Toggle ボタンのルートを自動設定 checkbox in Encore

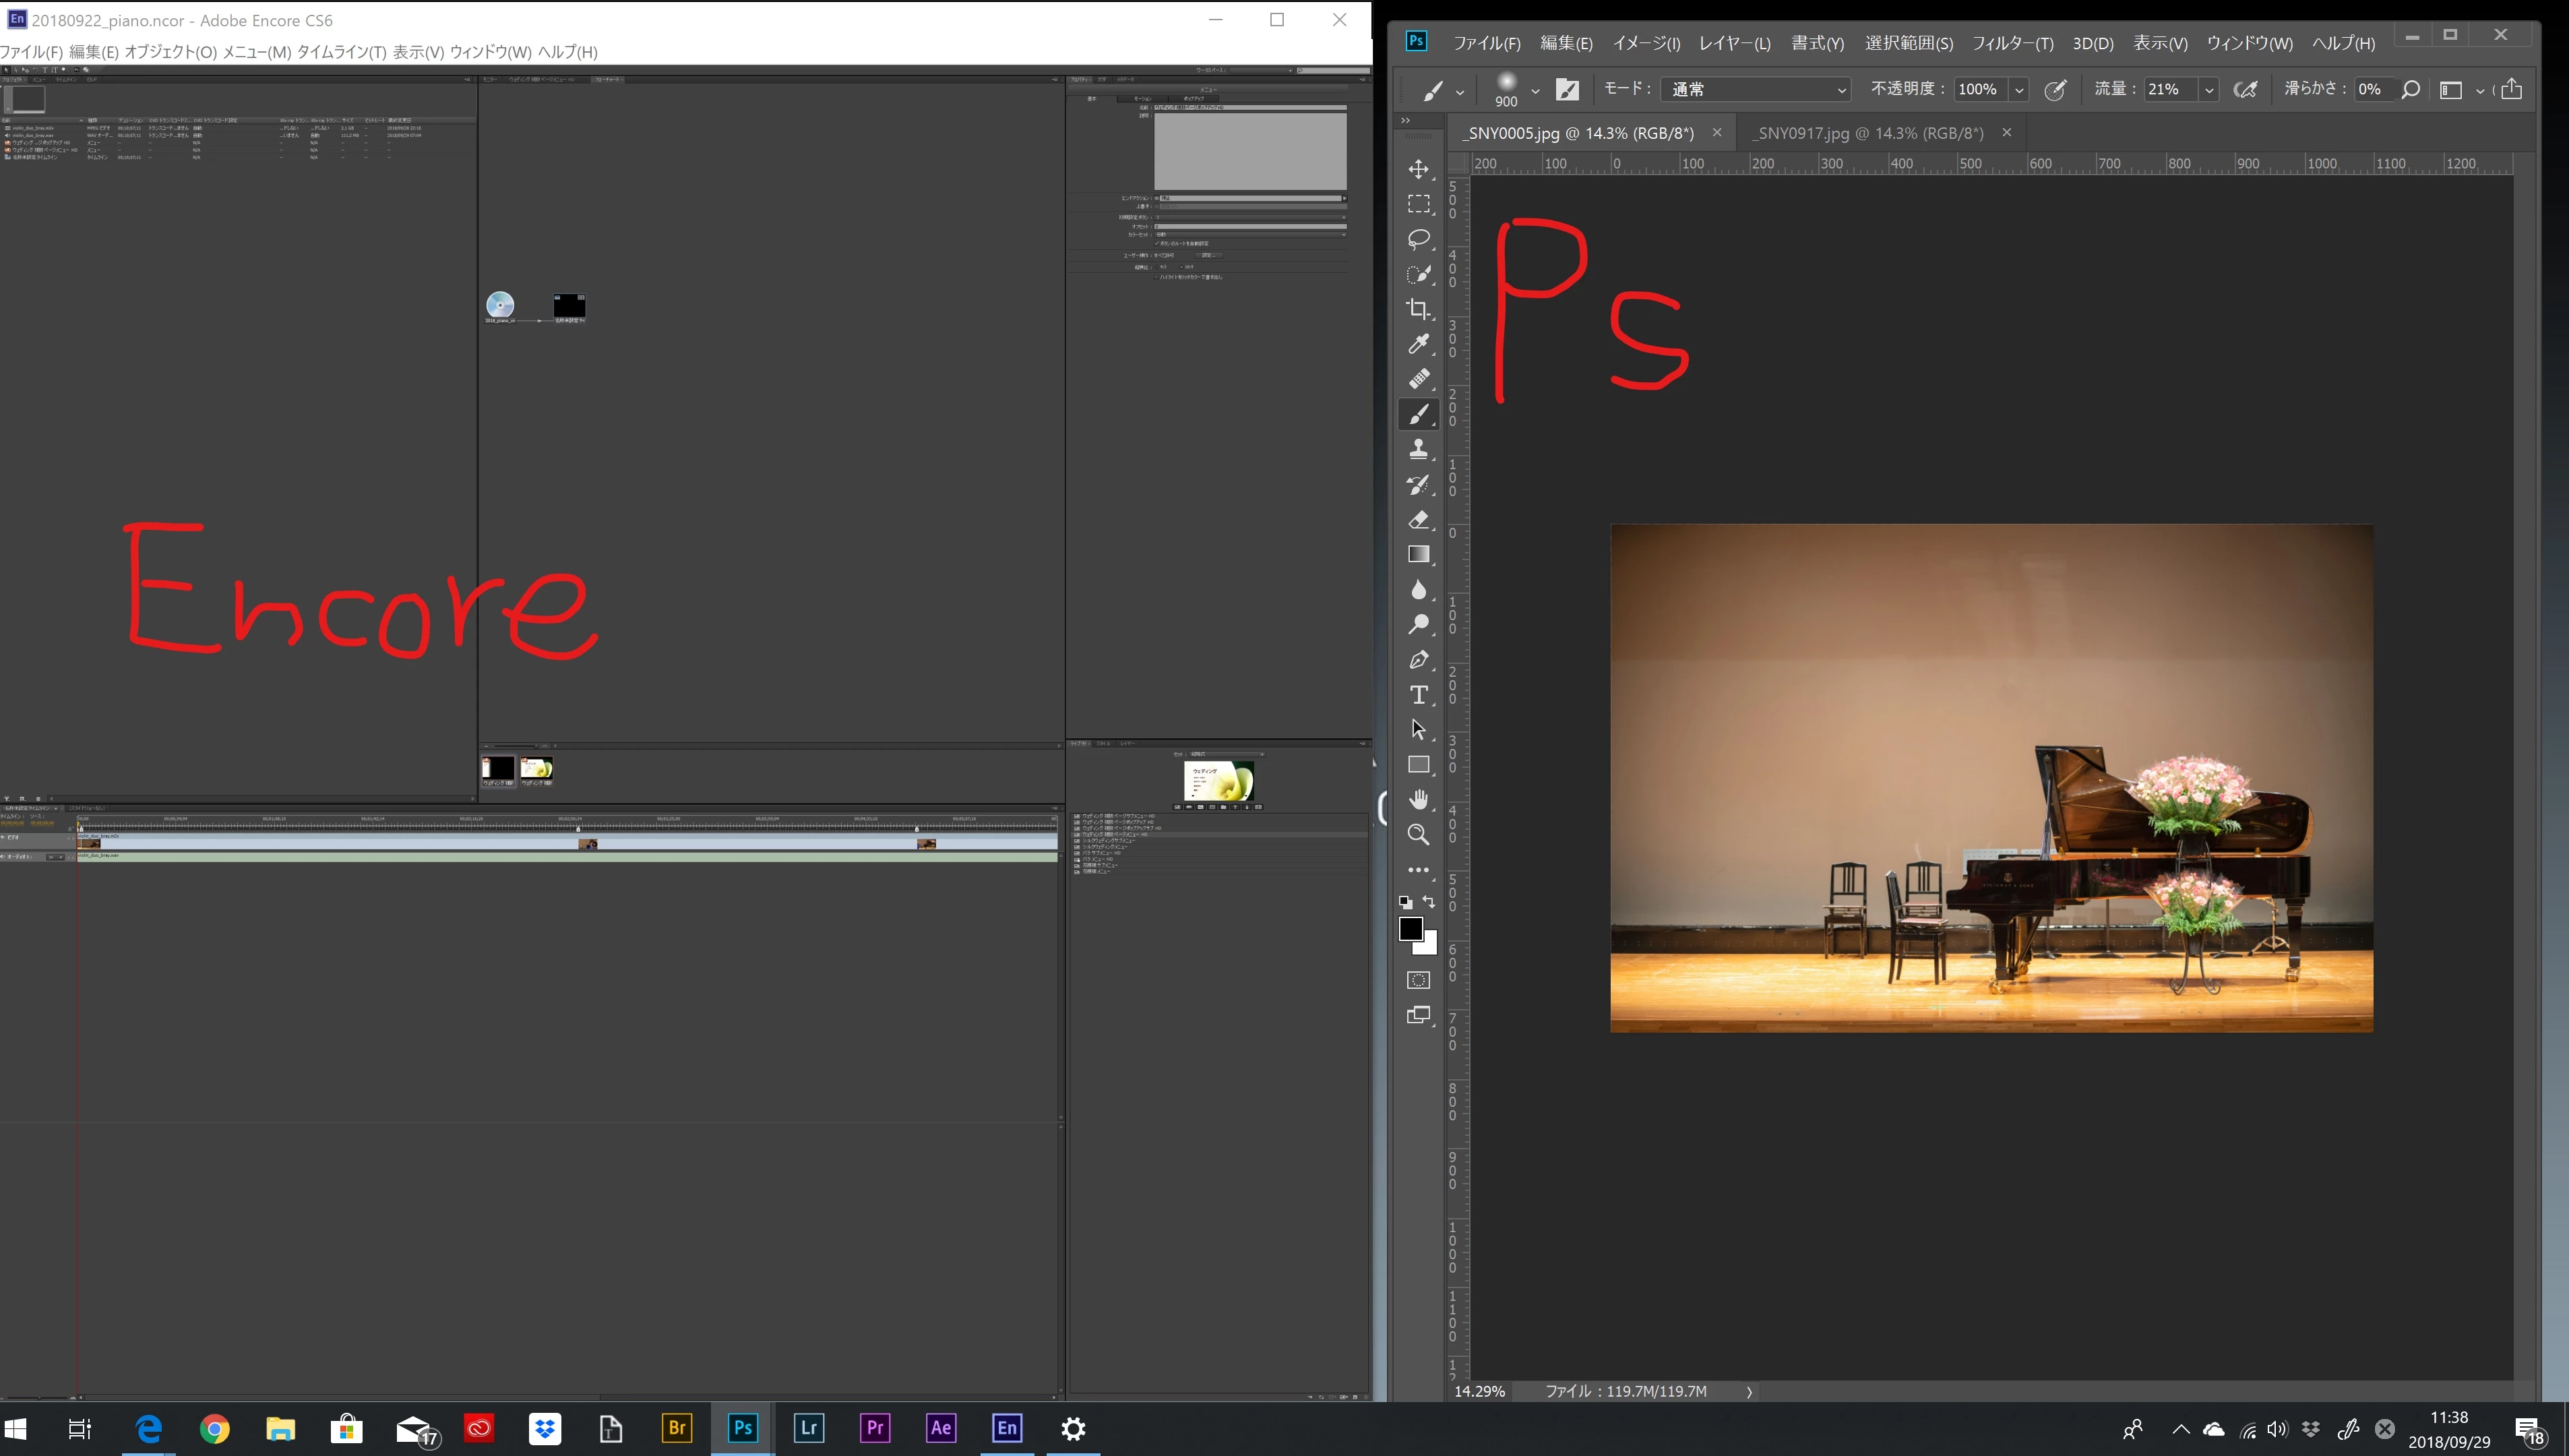coord(1156,243)
